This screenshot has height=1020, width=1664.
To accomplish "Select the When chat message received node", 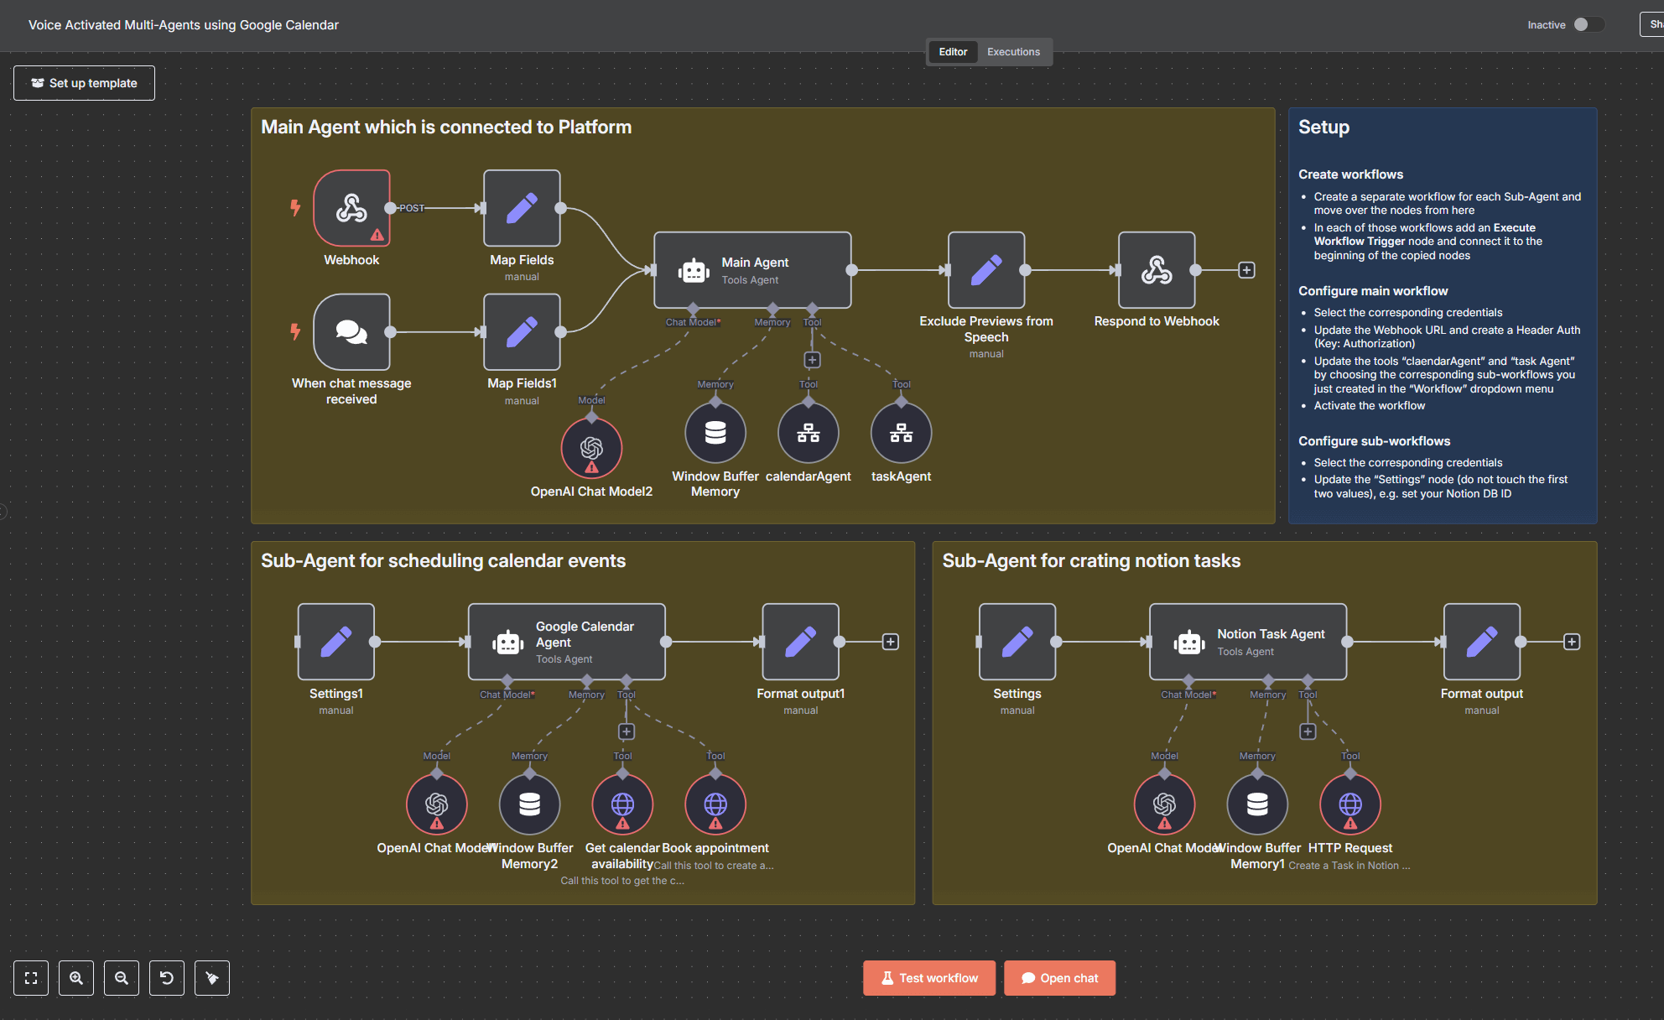I will [351, 332].
